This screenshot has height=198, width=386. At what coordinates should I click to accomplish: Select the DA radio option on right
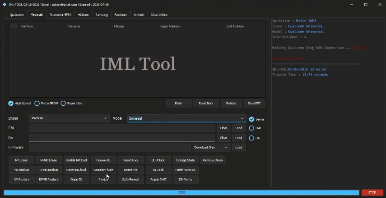[x=254, y=138]
